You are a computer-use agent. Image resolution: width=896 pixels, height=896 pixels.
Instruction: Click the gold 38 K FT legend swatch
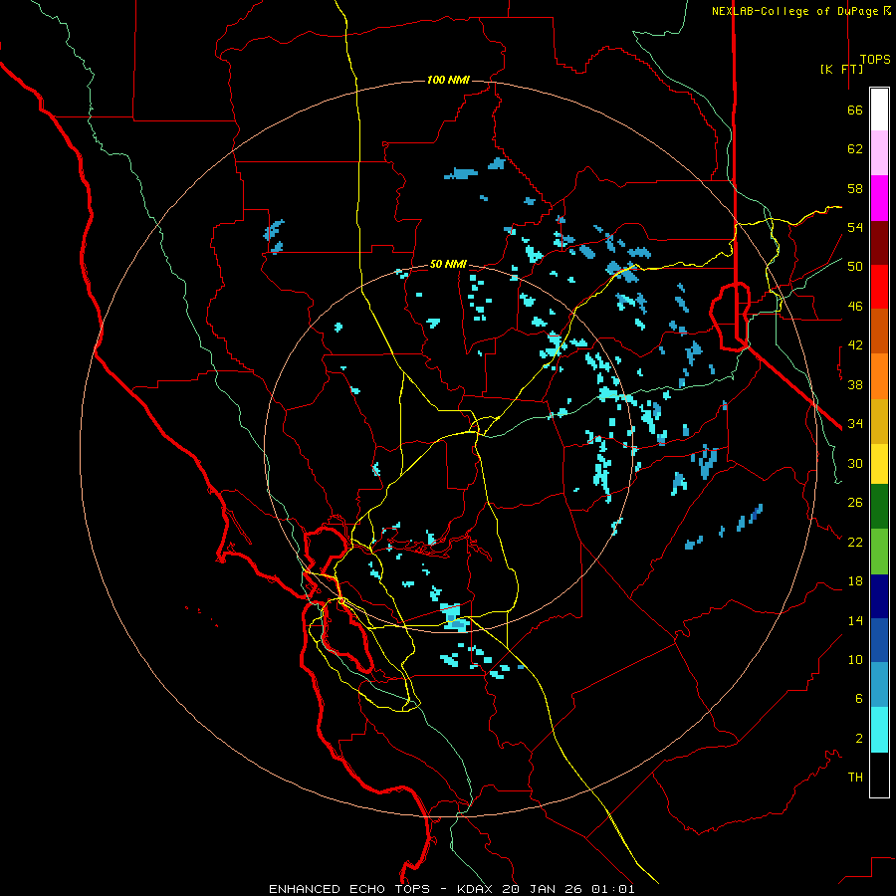(x=879, y=421)
